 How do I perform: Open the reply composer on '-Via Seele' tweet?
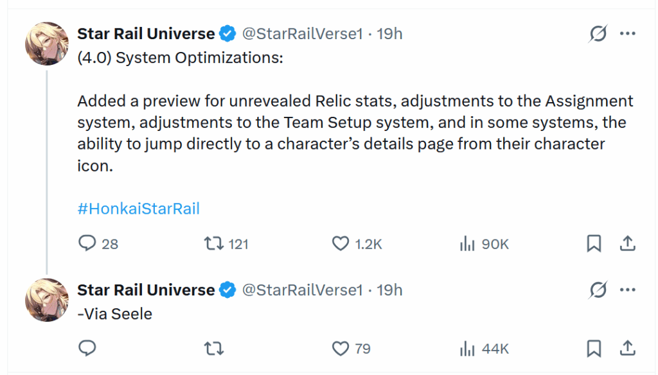(87, 348)
